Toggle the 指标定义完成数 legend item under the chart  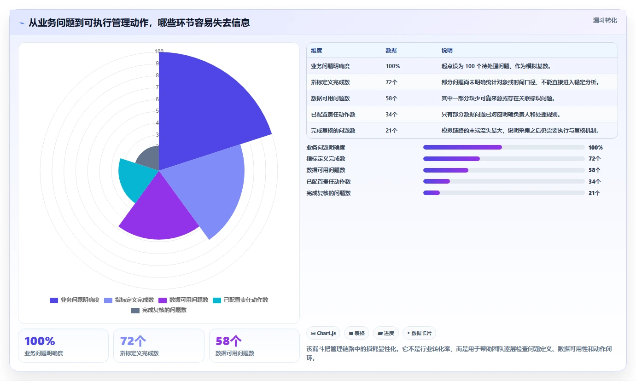(x=129, y=300)
